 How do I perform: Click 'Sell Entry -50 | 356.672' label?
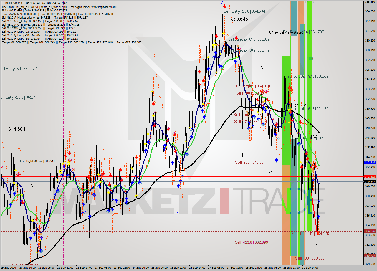click(18, 69)
